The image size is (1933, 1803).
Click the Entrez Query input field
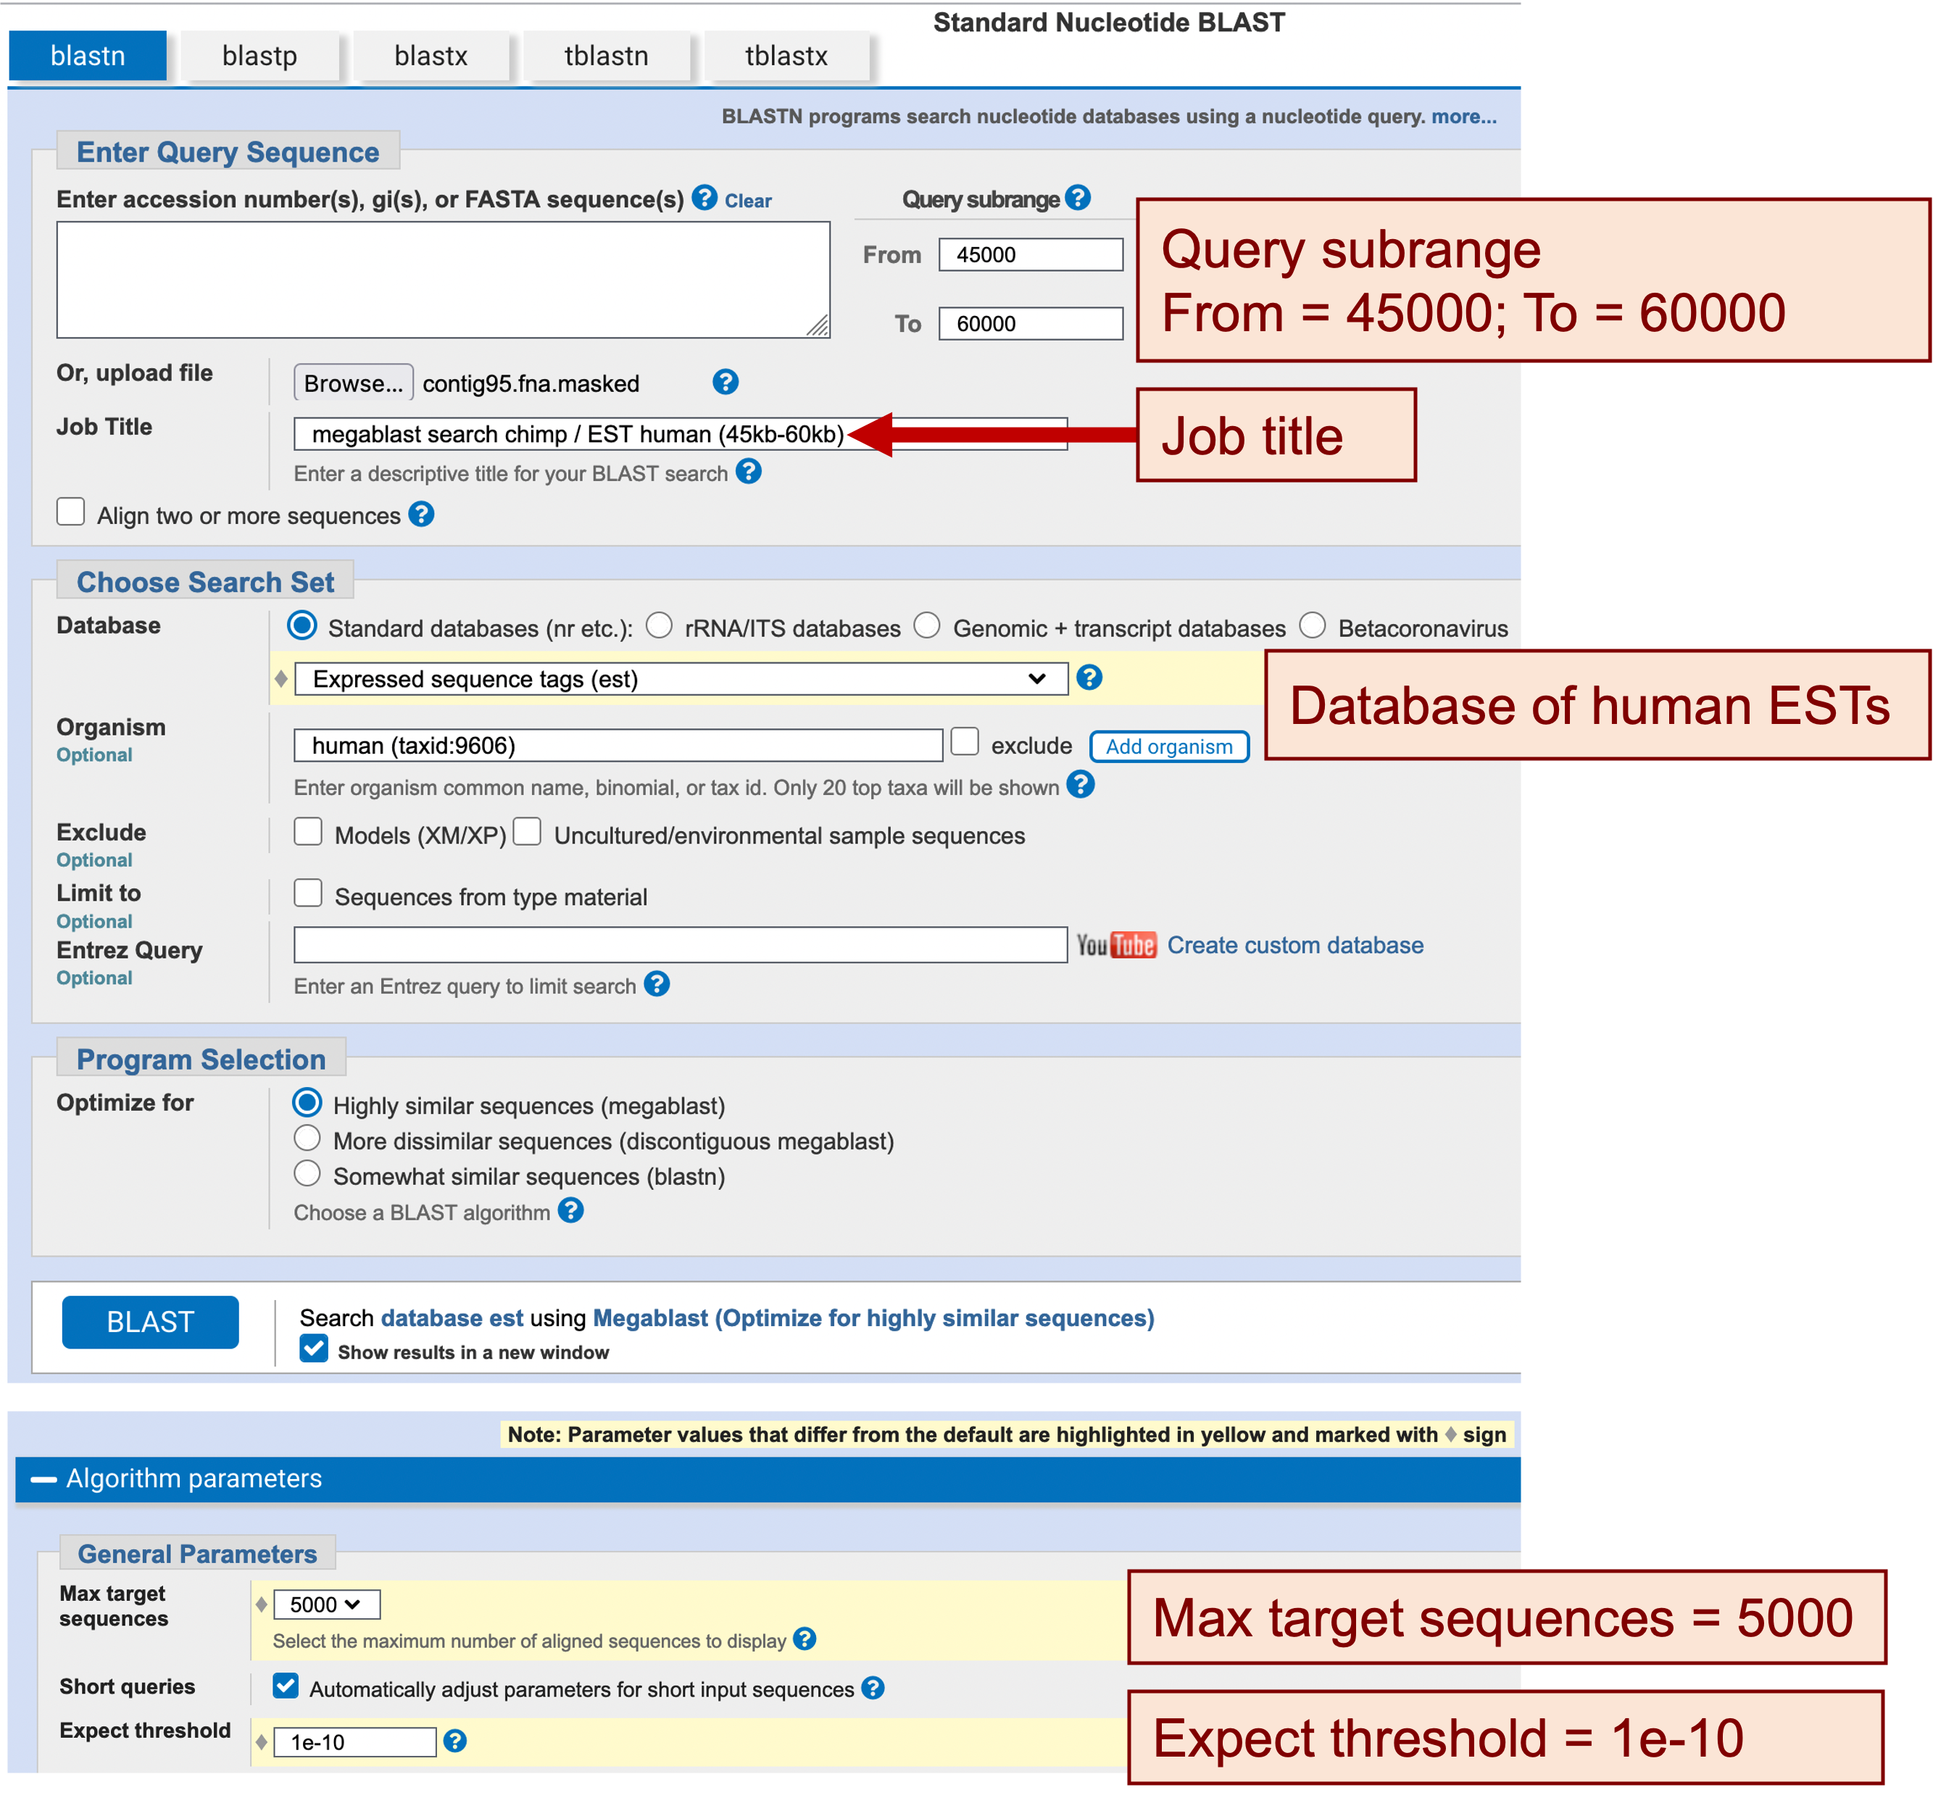[x=681, y=945]
